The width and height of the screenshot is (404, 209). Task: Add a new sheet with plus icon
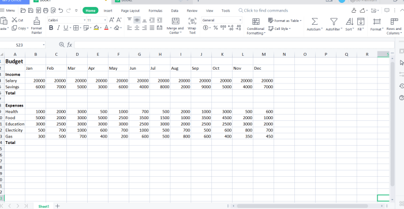point(58,206)
